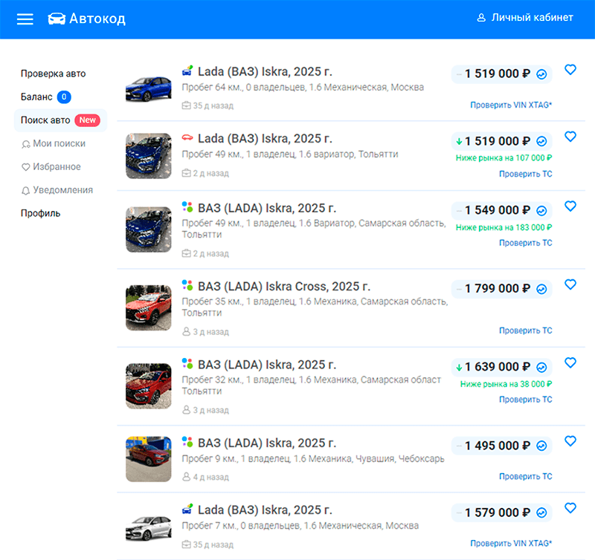Screen dimensions: 595x560
Task: Favorite the Чебоксары Iskra listing
Action: 570,441
